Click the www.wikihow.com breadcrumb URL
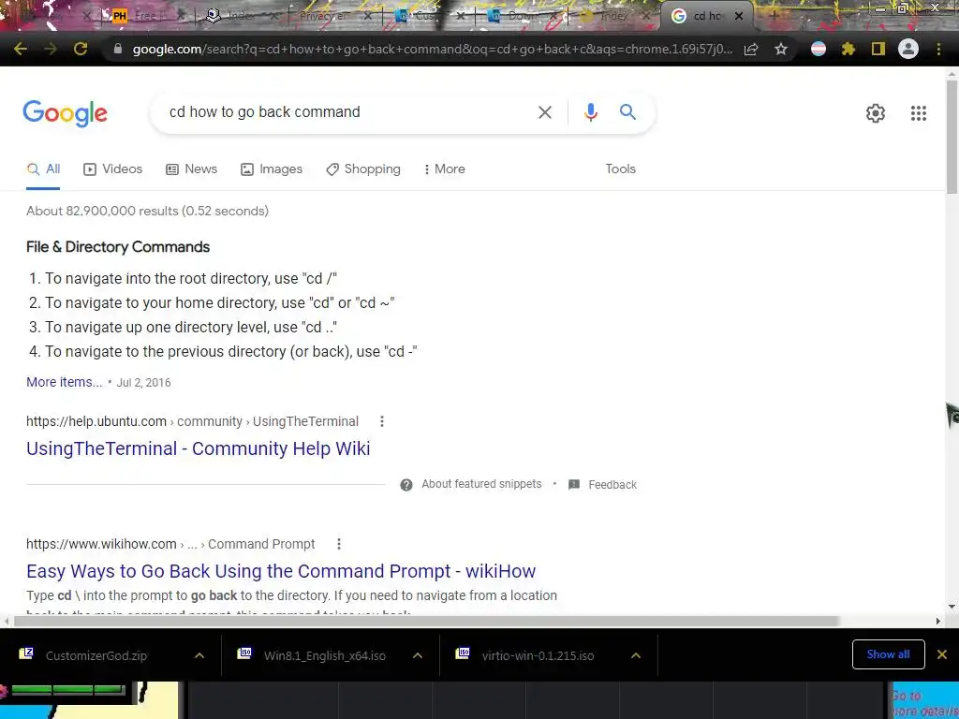Viewport: 959px width, 719px height. click(x=170, y=544)
